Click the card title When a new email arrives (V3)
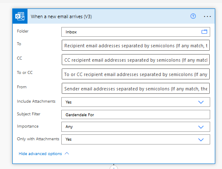Image resolution: width=222 pixels, height=169 pixels. (x=61, y=16)
